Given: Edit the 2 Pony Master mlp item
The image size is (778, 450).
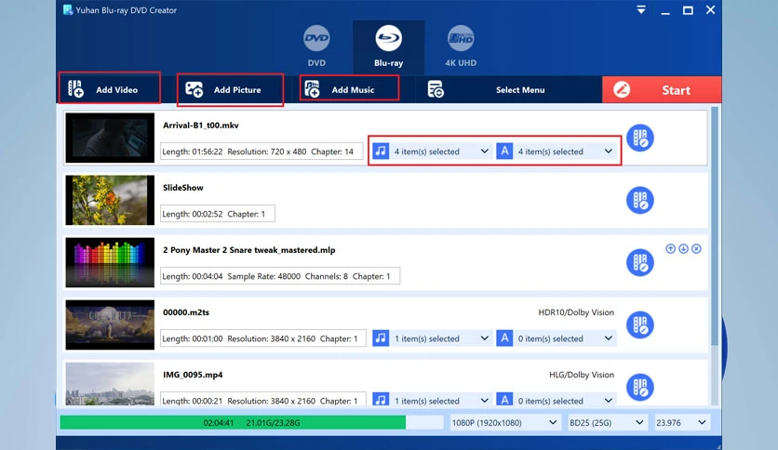Looking at the screenshot, I should (640, 263).
